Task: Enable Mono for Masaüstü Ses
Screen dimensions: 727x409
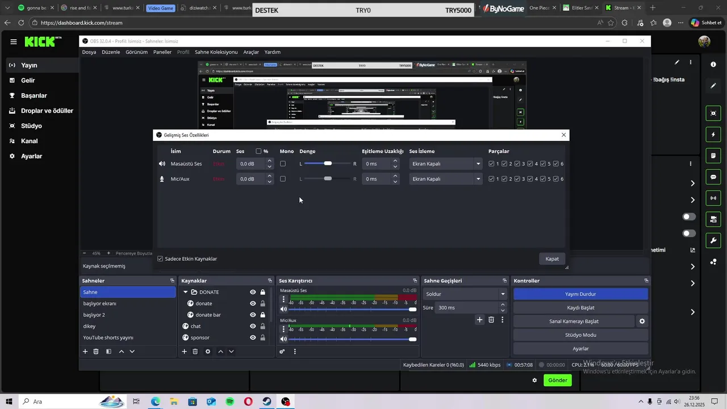Action: click(x=283, y=164)
